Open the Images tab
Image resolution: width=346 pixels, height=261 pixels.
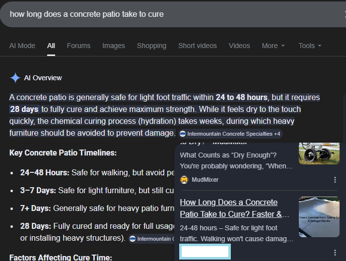(114, 46)
